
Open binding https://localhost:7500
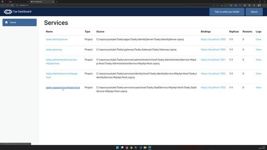click(213, 50)
